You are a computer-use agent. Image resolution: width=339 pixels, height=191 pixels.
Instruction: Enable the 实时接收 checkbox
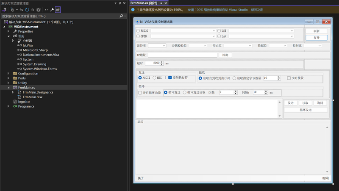289,78
